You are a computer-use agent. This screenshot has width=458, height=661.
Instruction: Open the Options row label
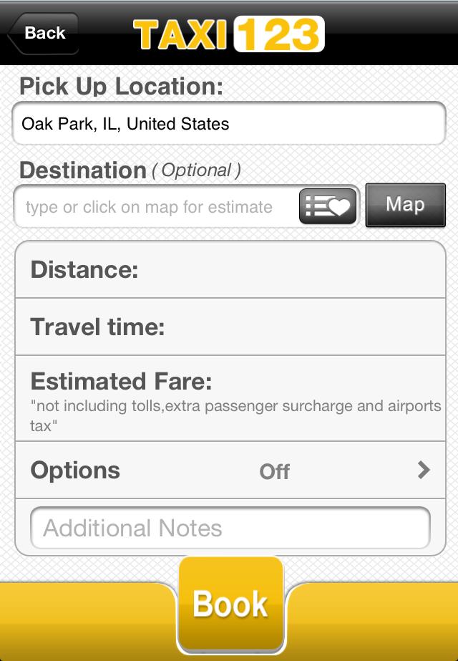[75, 471]
